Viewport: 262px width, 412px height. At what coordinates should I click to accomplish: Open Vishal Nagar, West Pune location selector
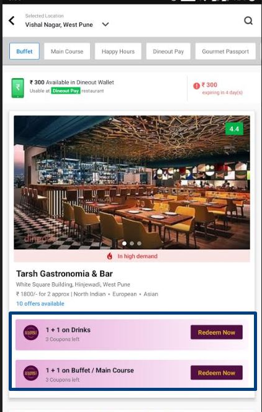(x=59, y=25)
